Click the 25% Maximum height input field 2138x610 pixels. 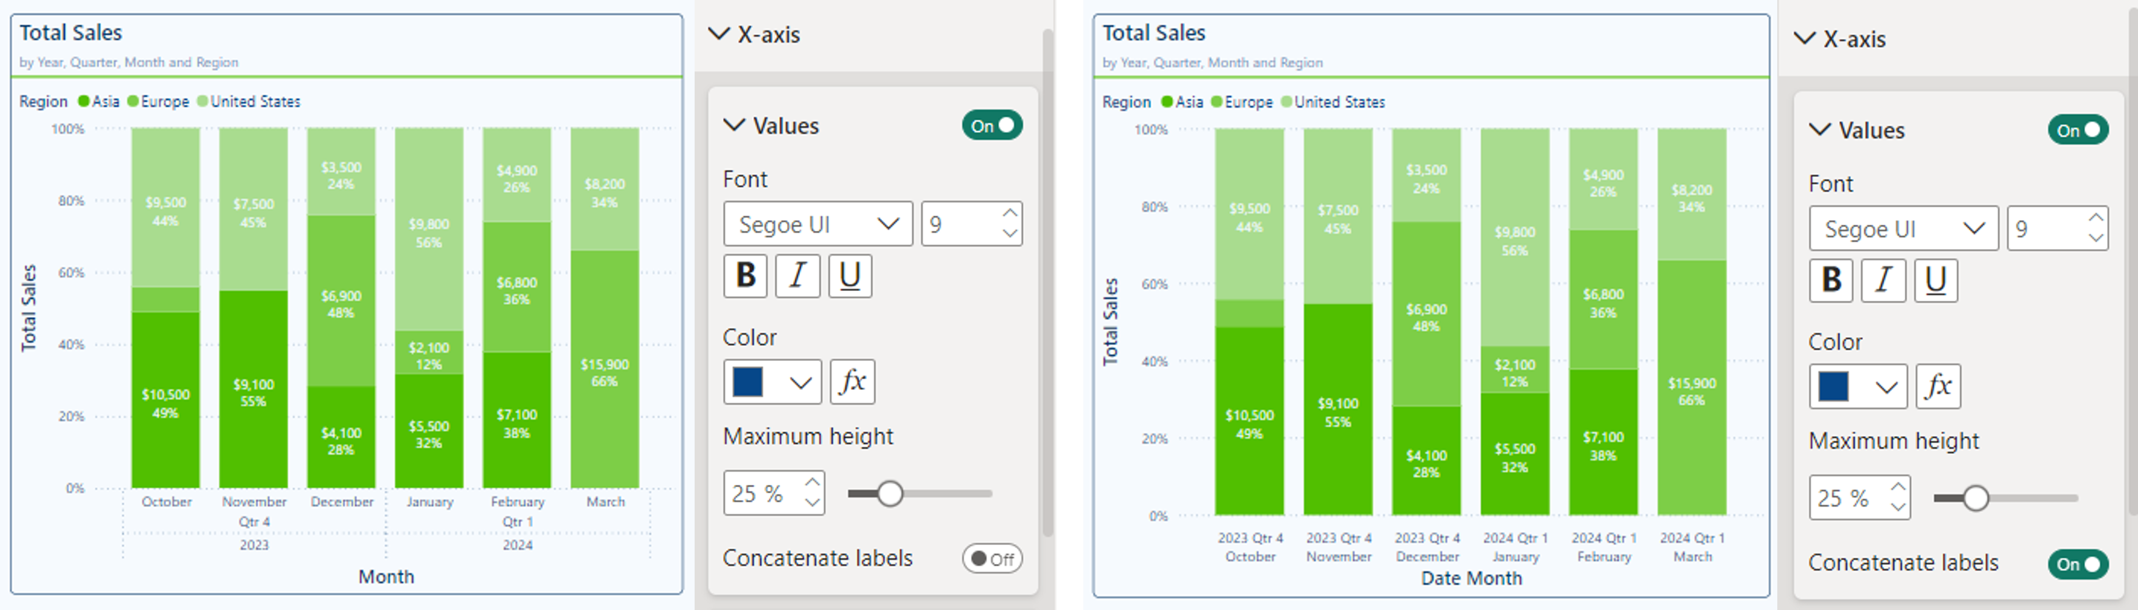[765, 493]
